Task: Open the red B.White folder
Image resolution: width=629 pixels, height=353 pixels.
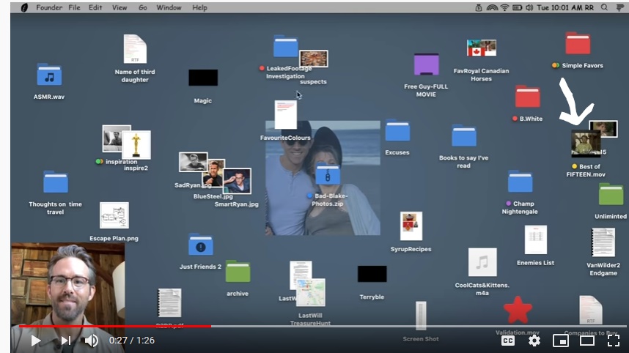Action: 528,97
